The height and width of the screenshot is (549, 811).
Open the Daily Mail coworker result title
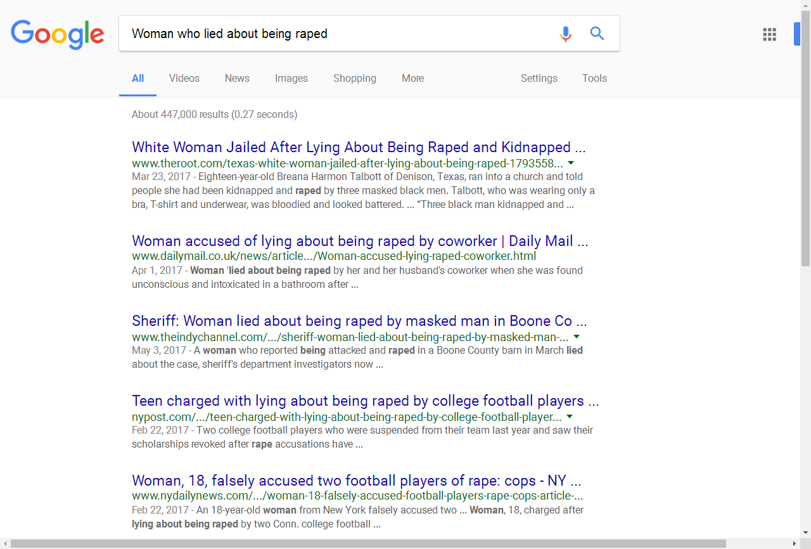pyautogui.click(x=360, y=242)
